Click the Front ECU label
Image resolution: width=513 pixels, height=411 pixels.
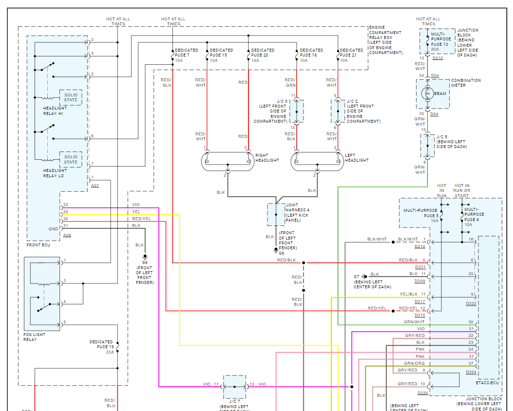[38, 245]
